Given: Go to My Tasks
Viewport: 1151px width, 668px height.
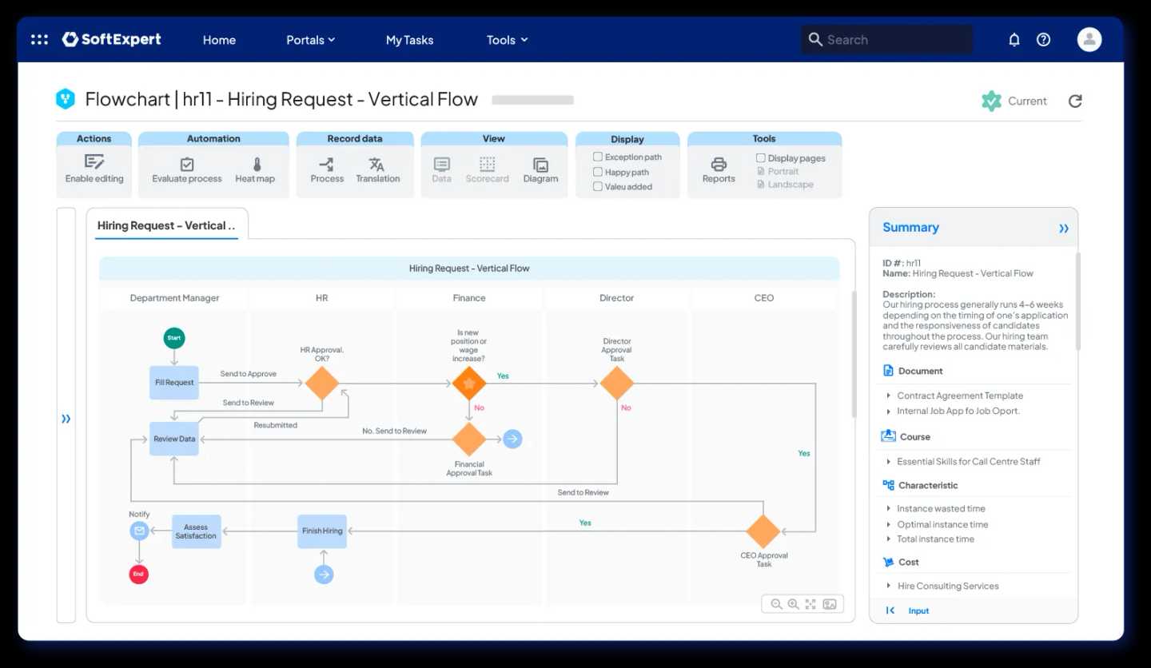Looking at the screenshot, I should 409,40.
